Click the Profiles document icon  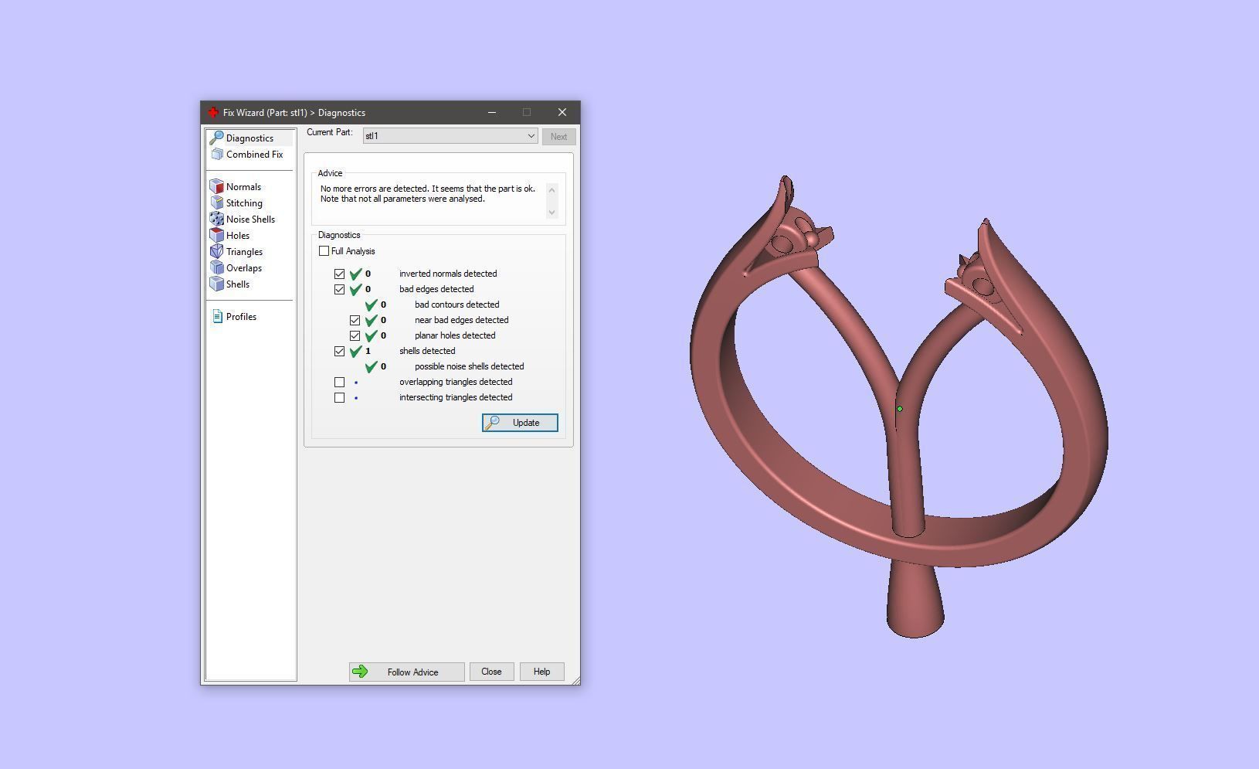(x=217, y=317)
